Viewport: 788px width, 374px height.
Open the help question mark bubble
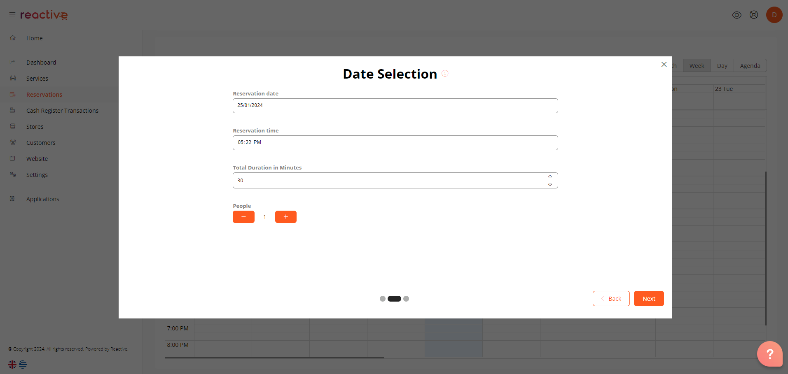[x=769, y=353]
